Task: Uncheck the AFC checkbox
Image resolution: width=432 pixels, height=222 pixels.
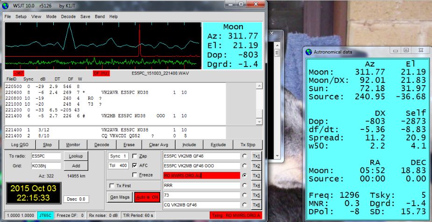Action: pyautogui.click(x=135, y=165)
